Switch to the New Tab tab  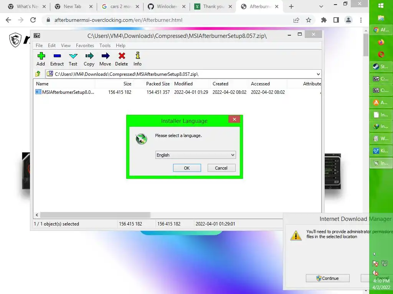[x=73, y=7]
